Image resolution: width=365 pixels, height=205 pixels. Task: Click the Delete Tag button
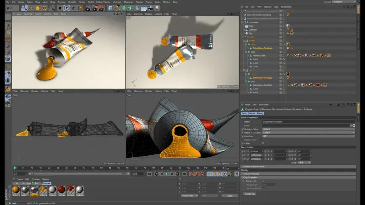250,194
